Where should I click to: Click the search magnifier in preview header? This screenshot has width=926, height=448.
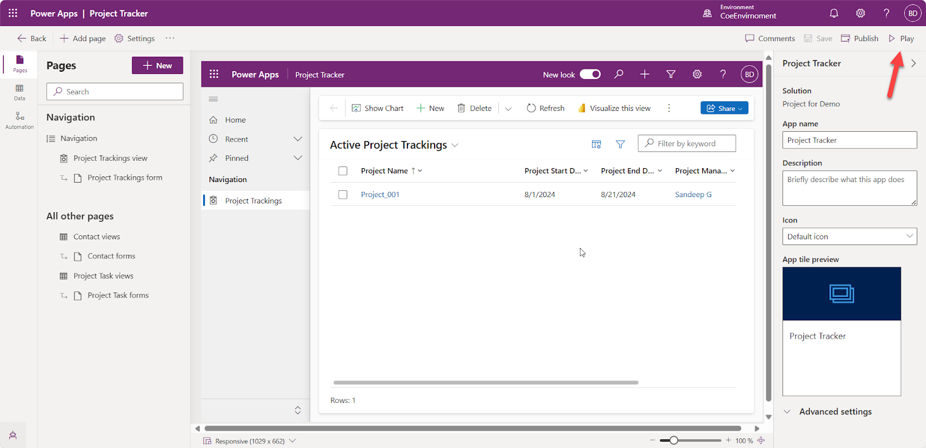coord(619,74)
